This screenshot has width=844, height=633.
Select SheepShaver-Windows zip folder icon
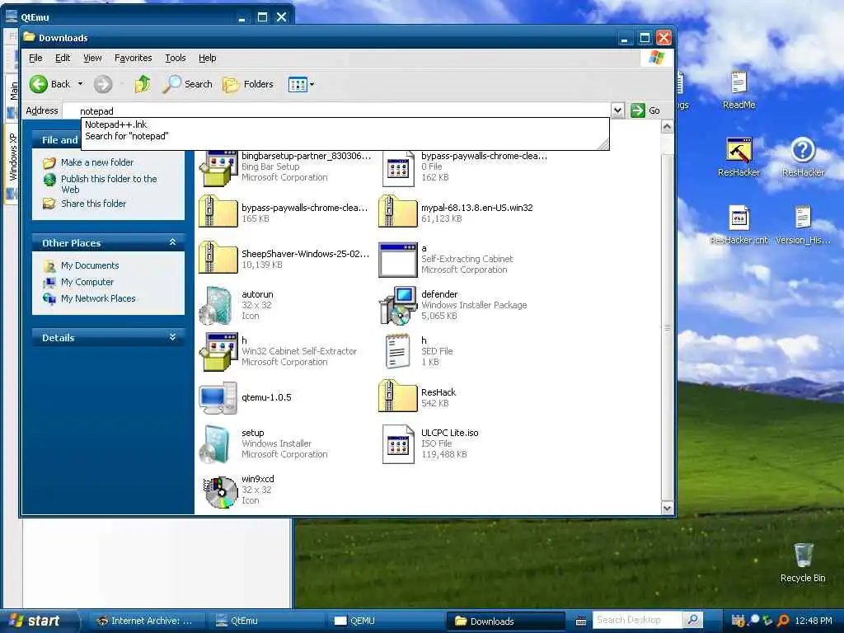218,258
